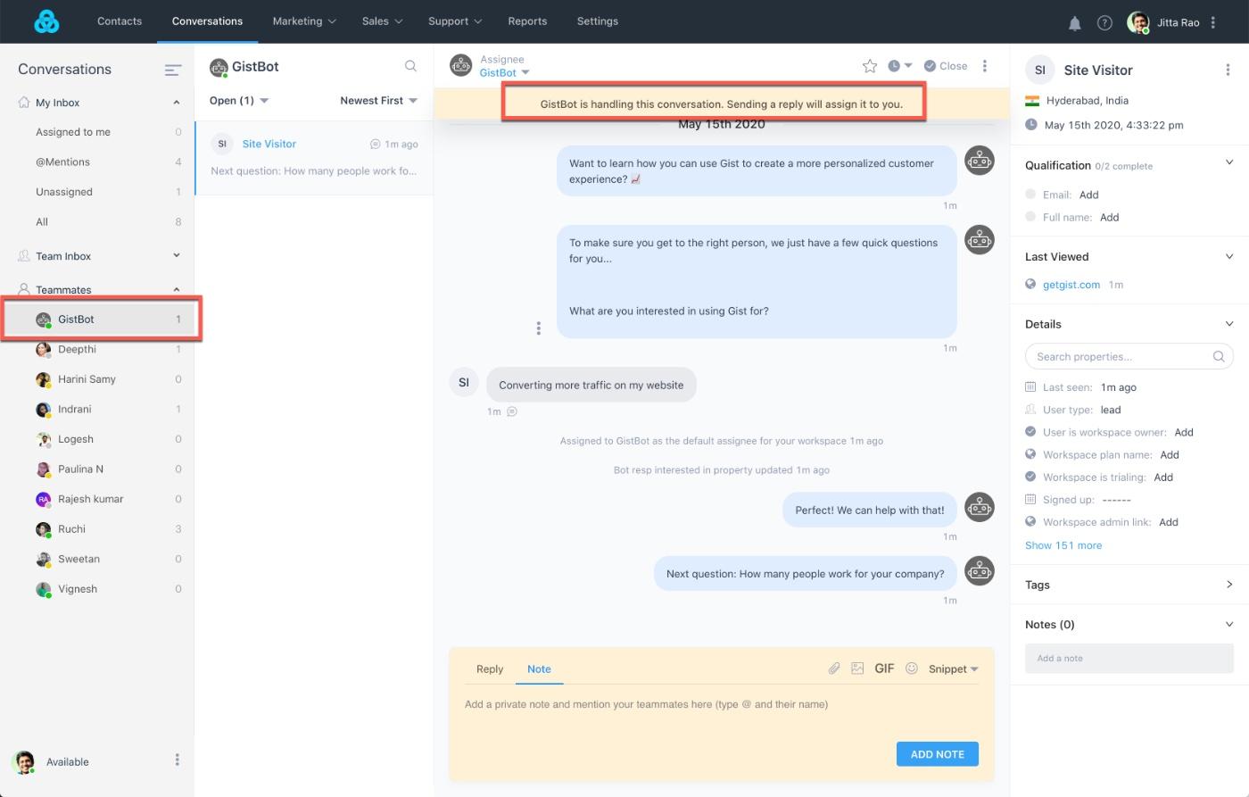
Task: Attach a file with paperclip icon
Action: click(x=834, y=668)
